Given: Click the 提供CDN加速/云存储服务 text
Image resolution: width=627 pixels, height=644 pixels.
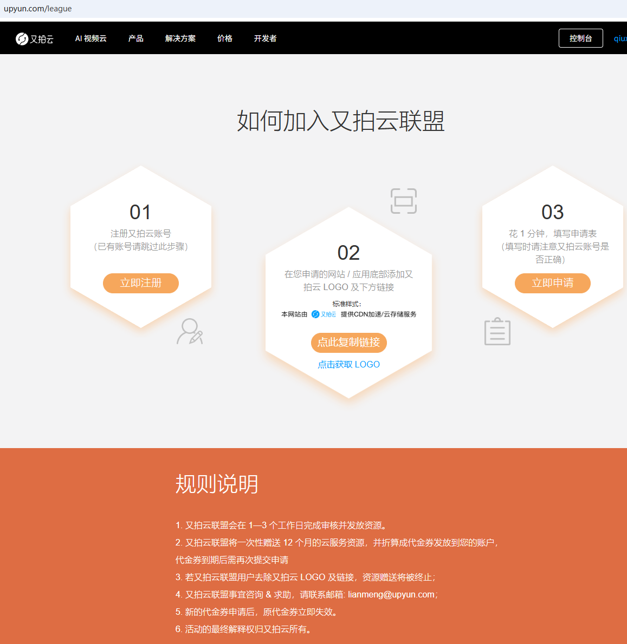Looking at the screenshot, I should tap(378, 314).
